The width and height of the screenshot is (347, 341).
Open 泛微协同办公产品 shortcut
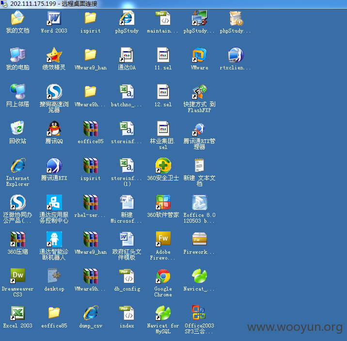(x=17, y=202)
